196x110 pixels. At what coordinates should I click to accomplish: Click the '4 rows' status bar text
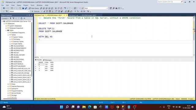[190, 99]
